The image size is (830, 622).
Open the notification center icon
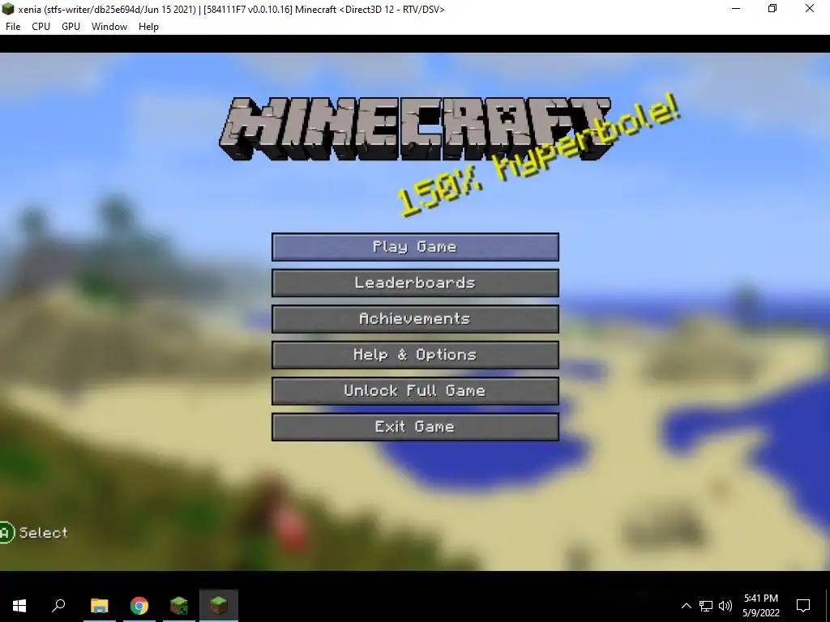coord(803,606)
